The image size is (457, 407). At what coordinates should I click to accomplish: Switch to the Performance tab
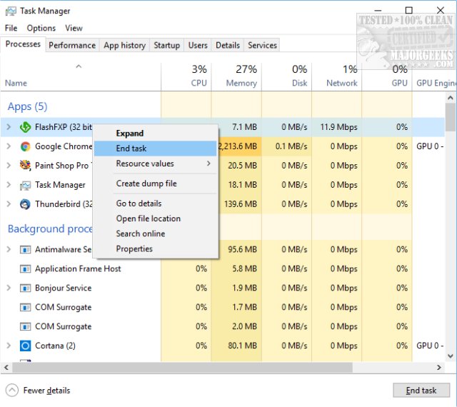tap(72, 46)
